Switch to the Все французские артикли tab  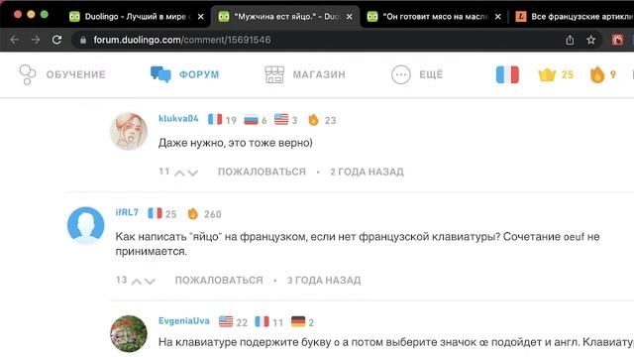(575, 17)
